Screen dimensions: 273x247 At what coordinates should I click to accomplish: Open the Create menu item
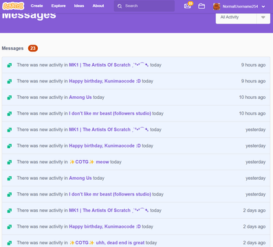click(x=36, y=5)
